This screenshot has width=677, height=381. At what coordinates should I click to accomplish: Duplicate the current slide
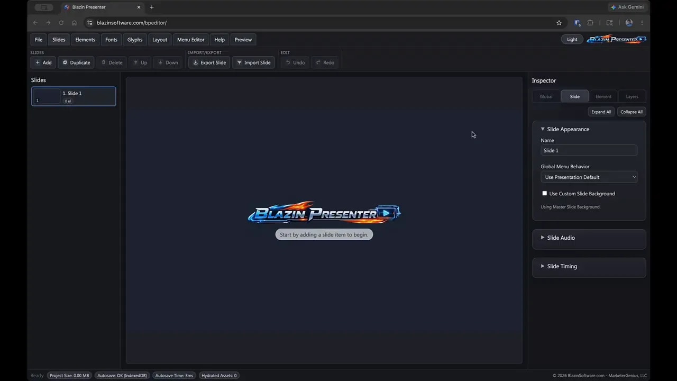coord(76,62)
